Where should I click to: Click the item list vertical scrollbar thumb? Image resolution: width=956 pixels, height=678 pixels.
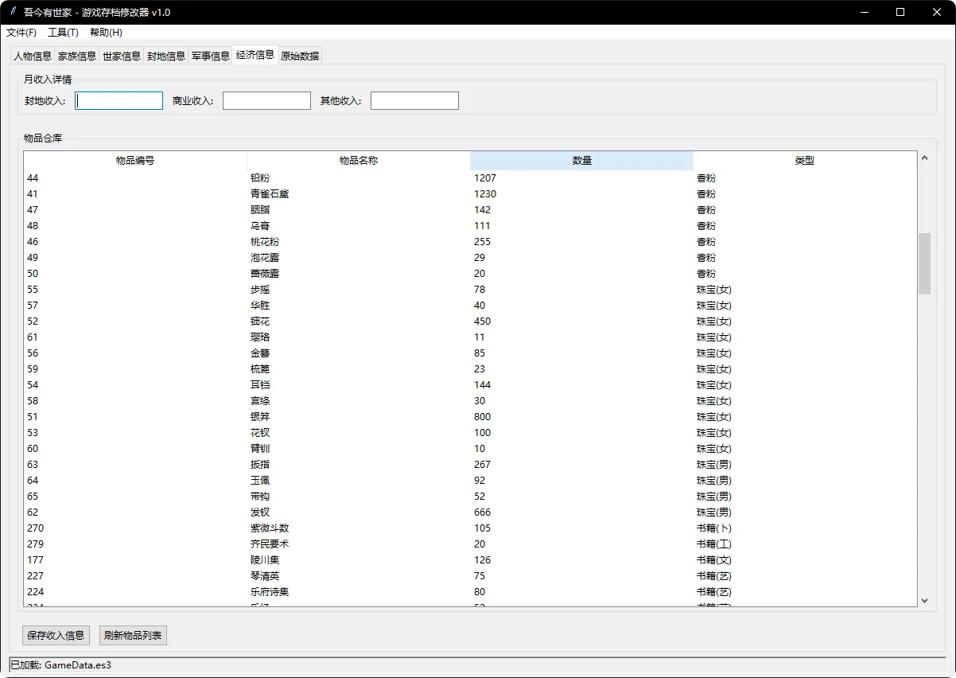[x=924, y=263]
